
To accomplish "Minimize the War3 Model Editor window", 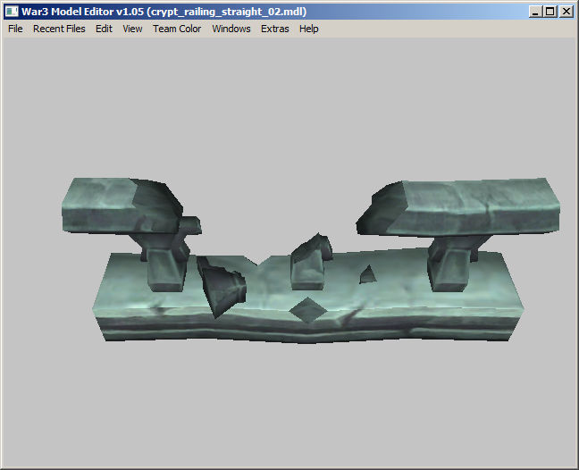I will click(535, 12).
